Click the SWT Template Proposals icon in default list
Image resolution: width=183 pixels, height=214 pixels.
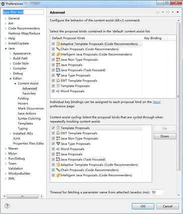point(58,81)
